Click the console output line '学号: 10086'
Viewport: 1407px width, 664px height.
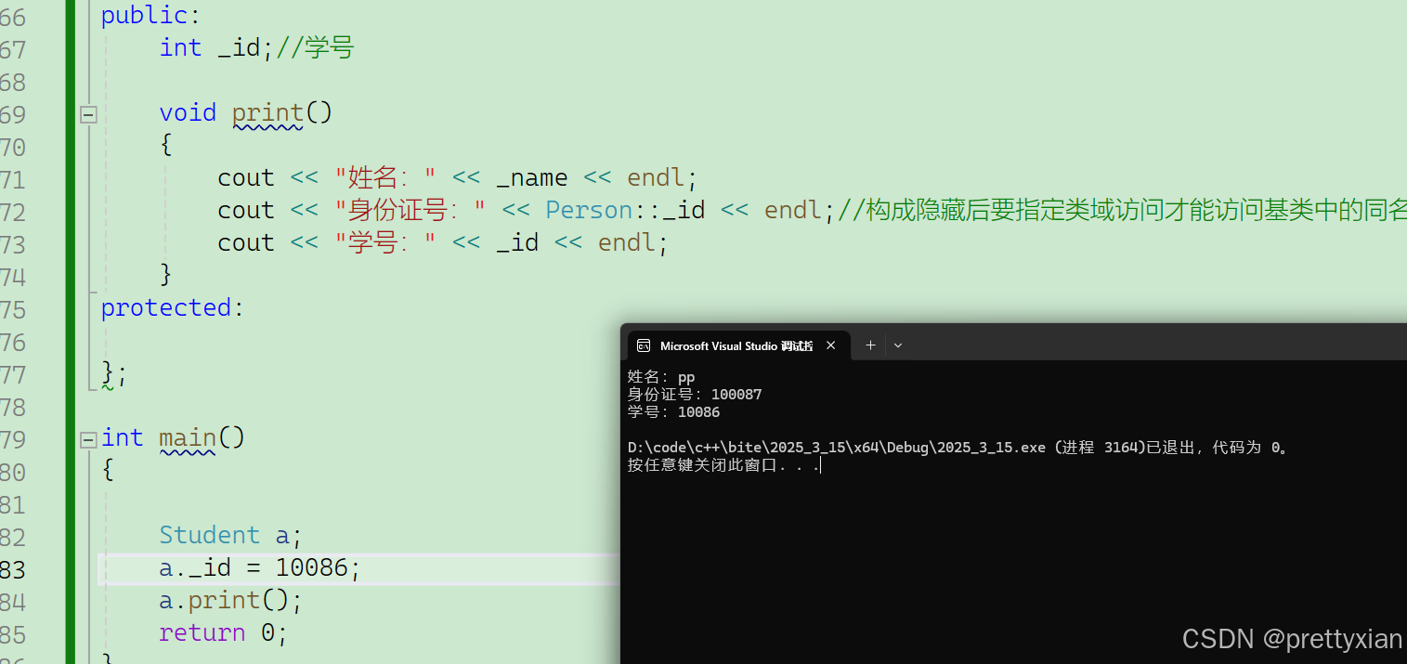pos(673,412)
